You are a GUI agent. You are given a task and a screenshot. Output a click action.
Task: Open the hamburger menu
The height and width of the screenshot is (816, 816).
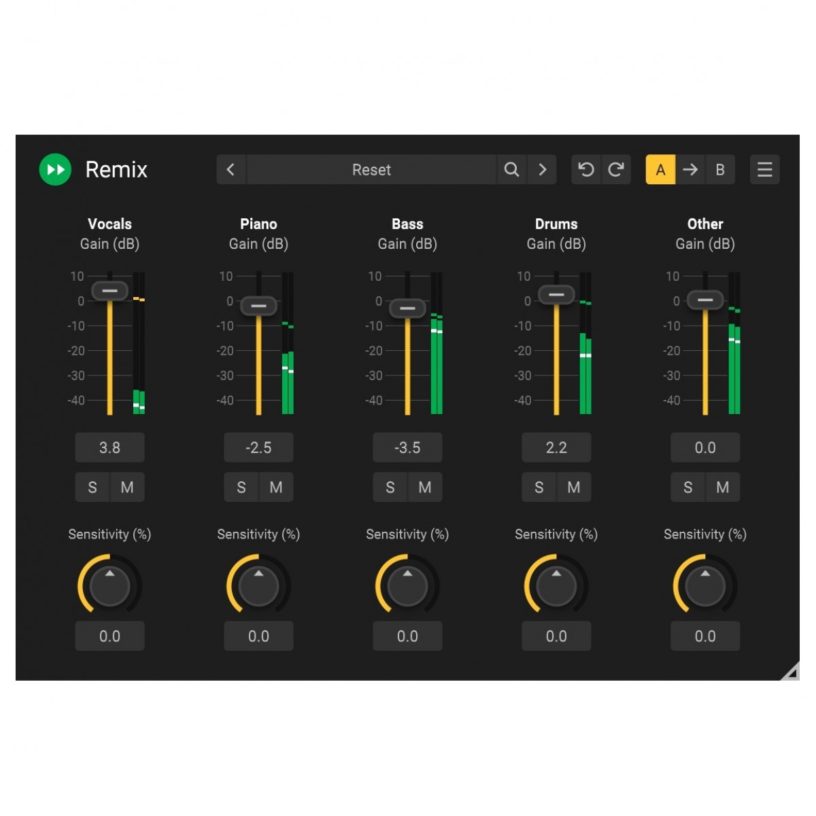(764, 169)
